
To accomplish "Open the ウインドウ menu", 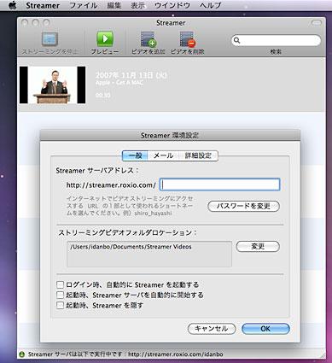I will [172, 5].
